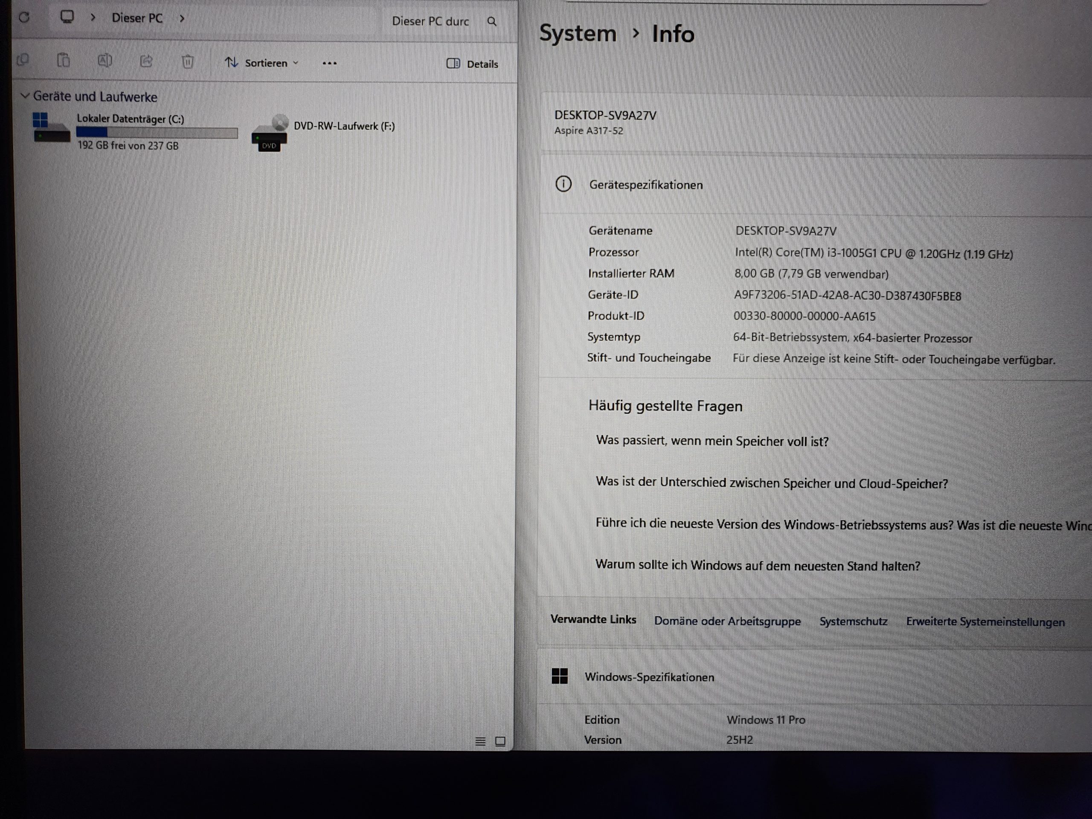Open the Systemschutz link
This screenshot has width=1092, height=819.
click(x=853, y=622)
